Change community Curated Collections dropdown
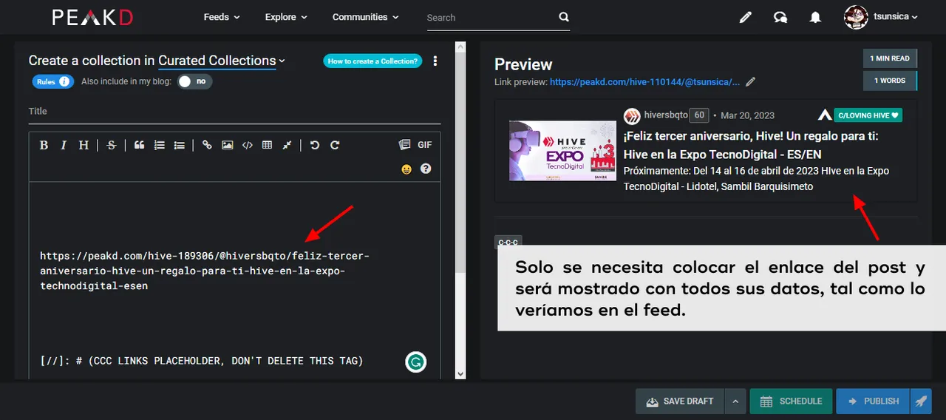The height and width of the screenshot is (420, 946). [222, 61]
